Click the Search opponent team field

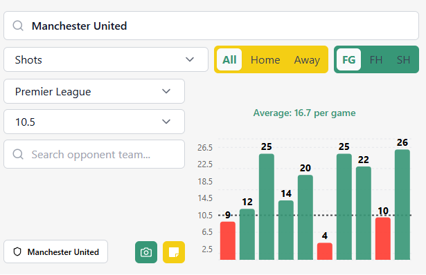pyautogui.click(x=94, y=154)
